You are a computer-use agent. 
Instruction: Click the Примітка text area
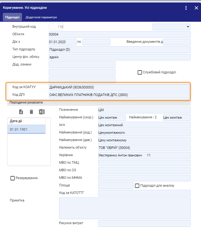125,208
